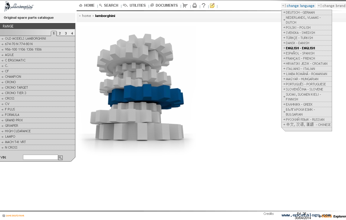The height and width of the screenshot is (220, 346).
Task: Switch to range page 2 tab
Action: (60, 33)
